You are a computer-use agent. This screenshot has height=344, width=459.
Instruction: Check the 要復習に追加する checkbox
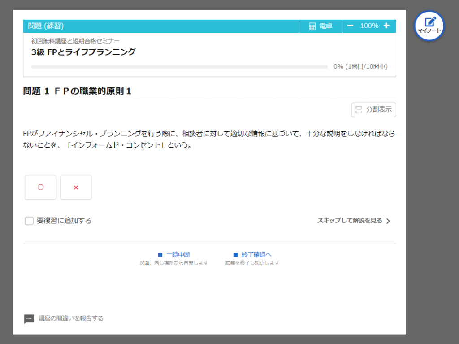pyautogui.click(x=29, y=221)
